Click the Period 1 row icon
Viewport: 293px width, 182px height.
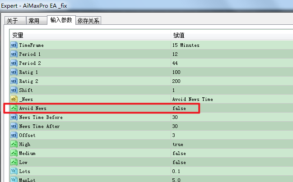pyautogui.click(x=14, y=54)
